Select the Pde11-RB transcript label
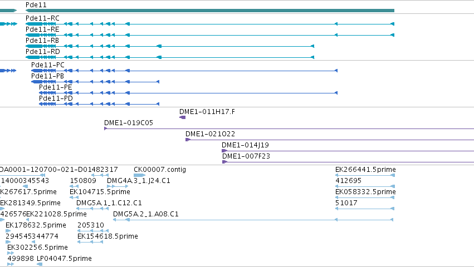The height and width of the screenshot is (267, 474). point(42,41)
